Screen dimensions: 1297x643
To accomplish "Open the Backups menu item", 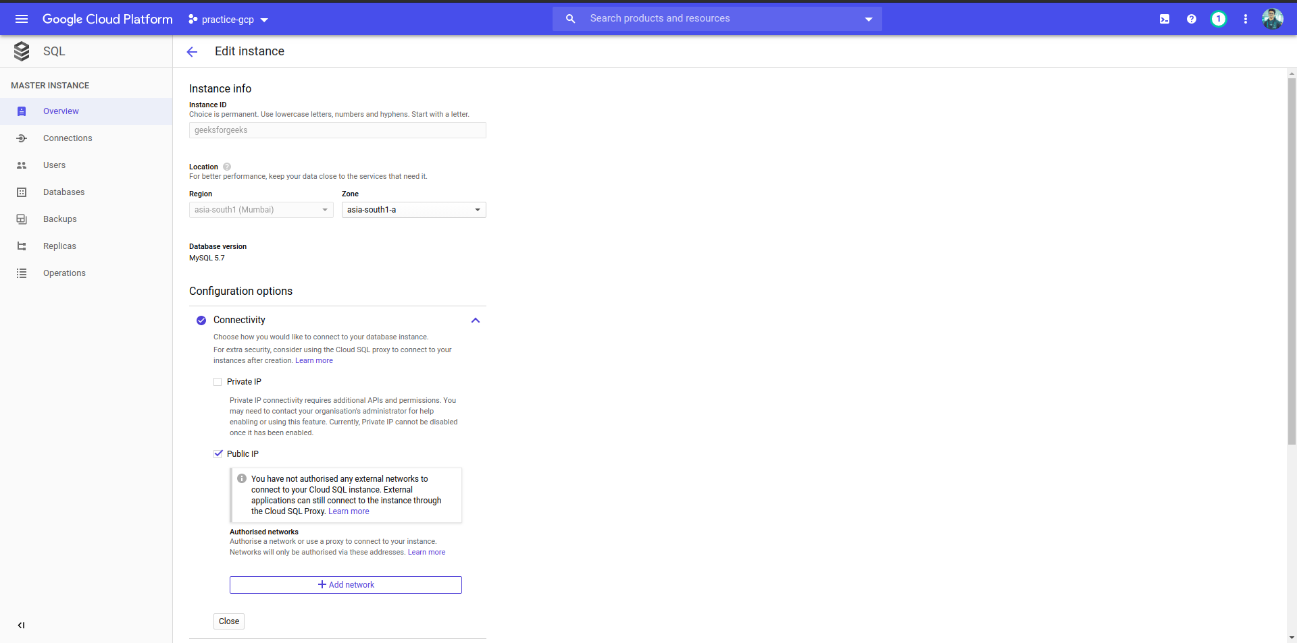I will (x=86, y=219).
